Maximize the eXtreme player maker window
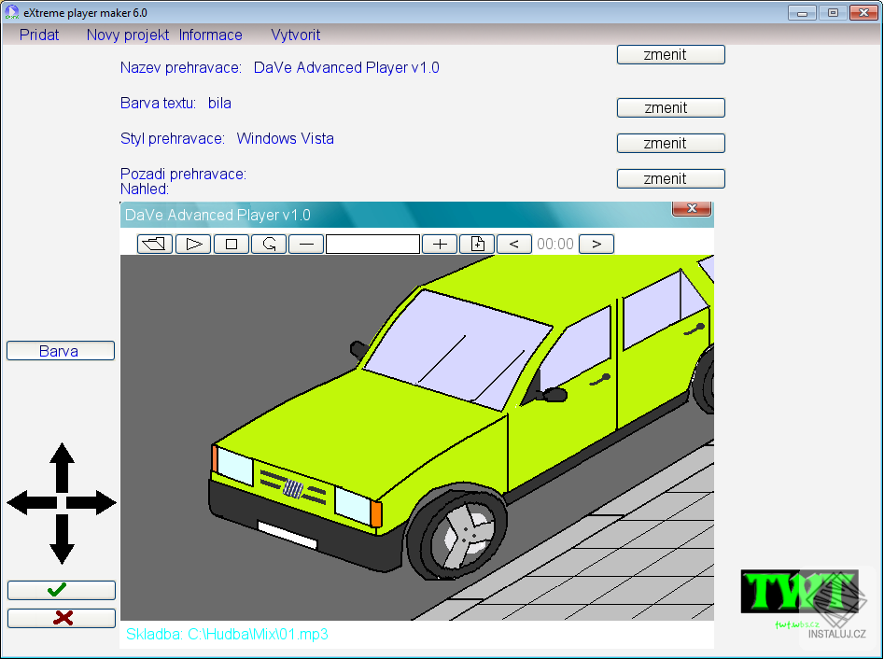884x659 pixels. (833, 12)
